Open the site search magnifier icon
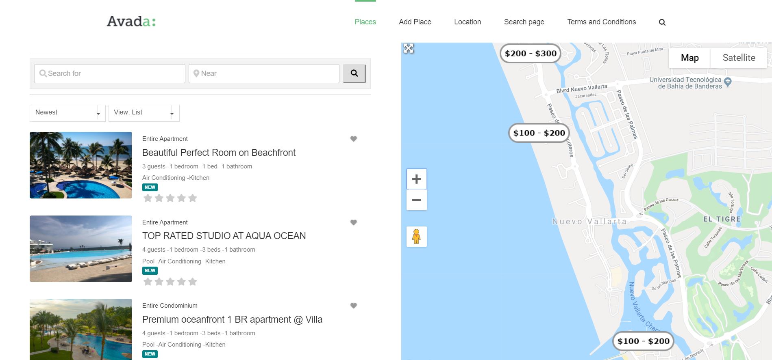Image resolution: width=772 pixels, height=360 pixels. coord(662,22)
